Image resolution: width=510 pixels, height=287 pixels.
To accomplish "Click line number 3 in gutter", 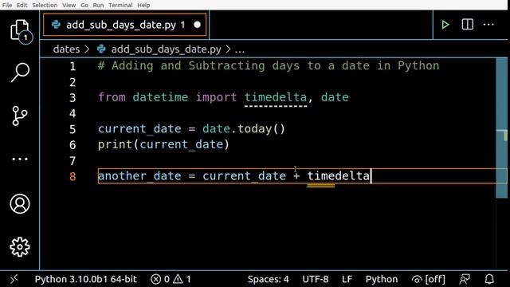I will 73,97.
